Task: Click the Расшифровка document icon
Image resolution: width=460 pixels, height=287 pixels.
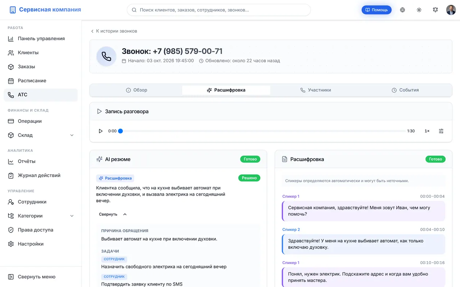Action: [x=285, y=159]
